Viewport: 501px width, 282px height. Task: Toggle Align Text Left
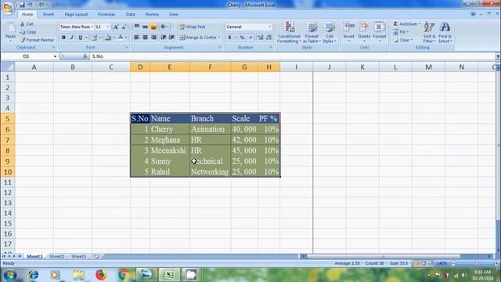[x=137, y=38]
